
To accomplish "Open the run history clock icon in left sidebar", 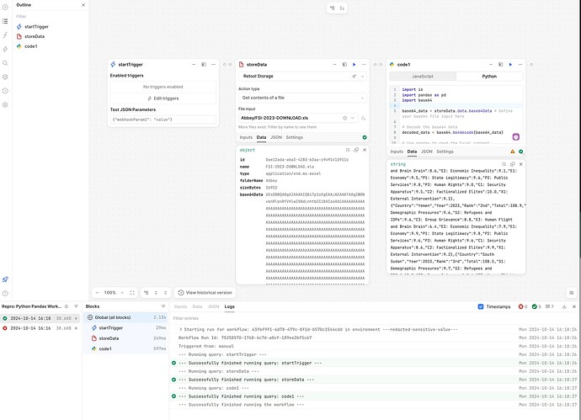I will (x=5, y=91).
